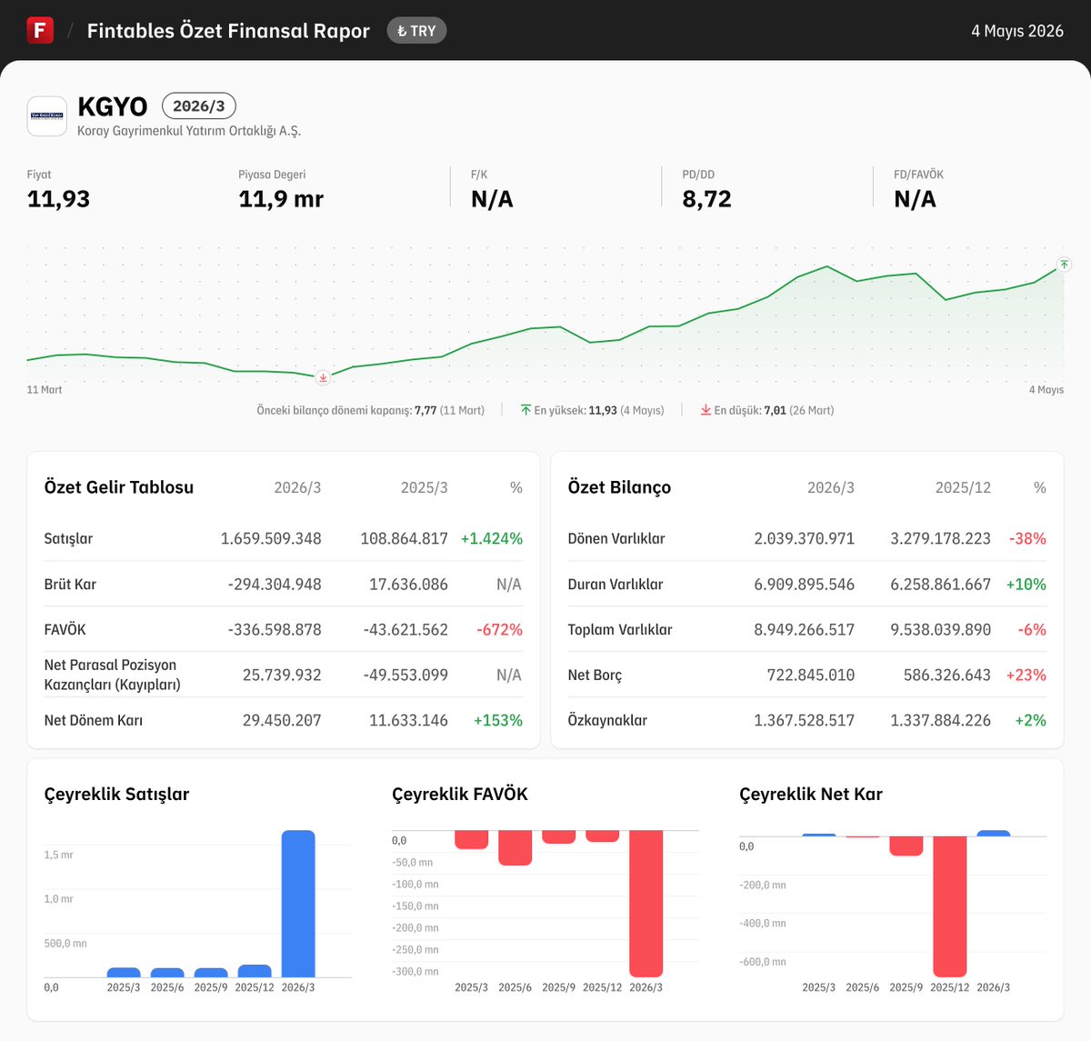Click the Brüt Kar 2025/3 value 17.636.086
The image size is (1091, 1041).
click(408, 584)
